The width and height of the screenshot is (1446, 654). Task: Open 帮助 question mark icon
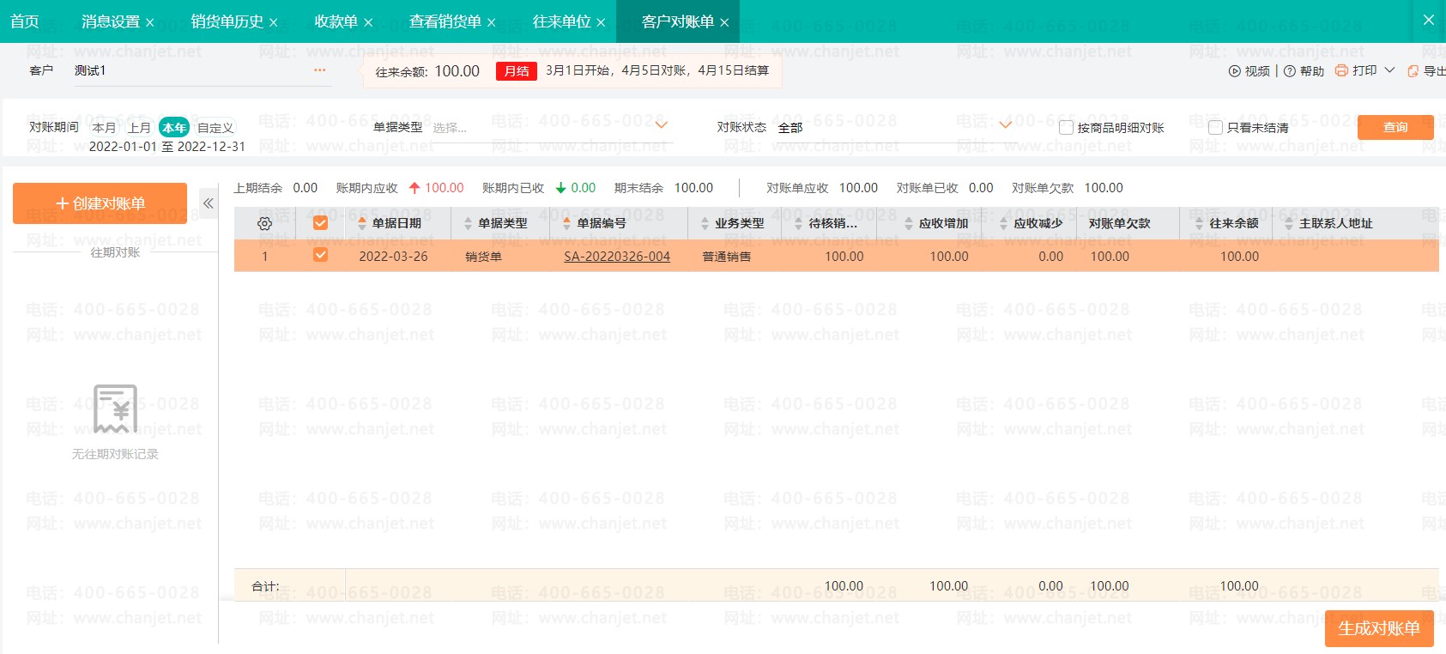(1289, 71)
